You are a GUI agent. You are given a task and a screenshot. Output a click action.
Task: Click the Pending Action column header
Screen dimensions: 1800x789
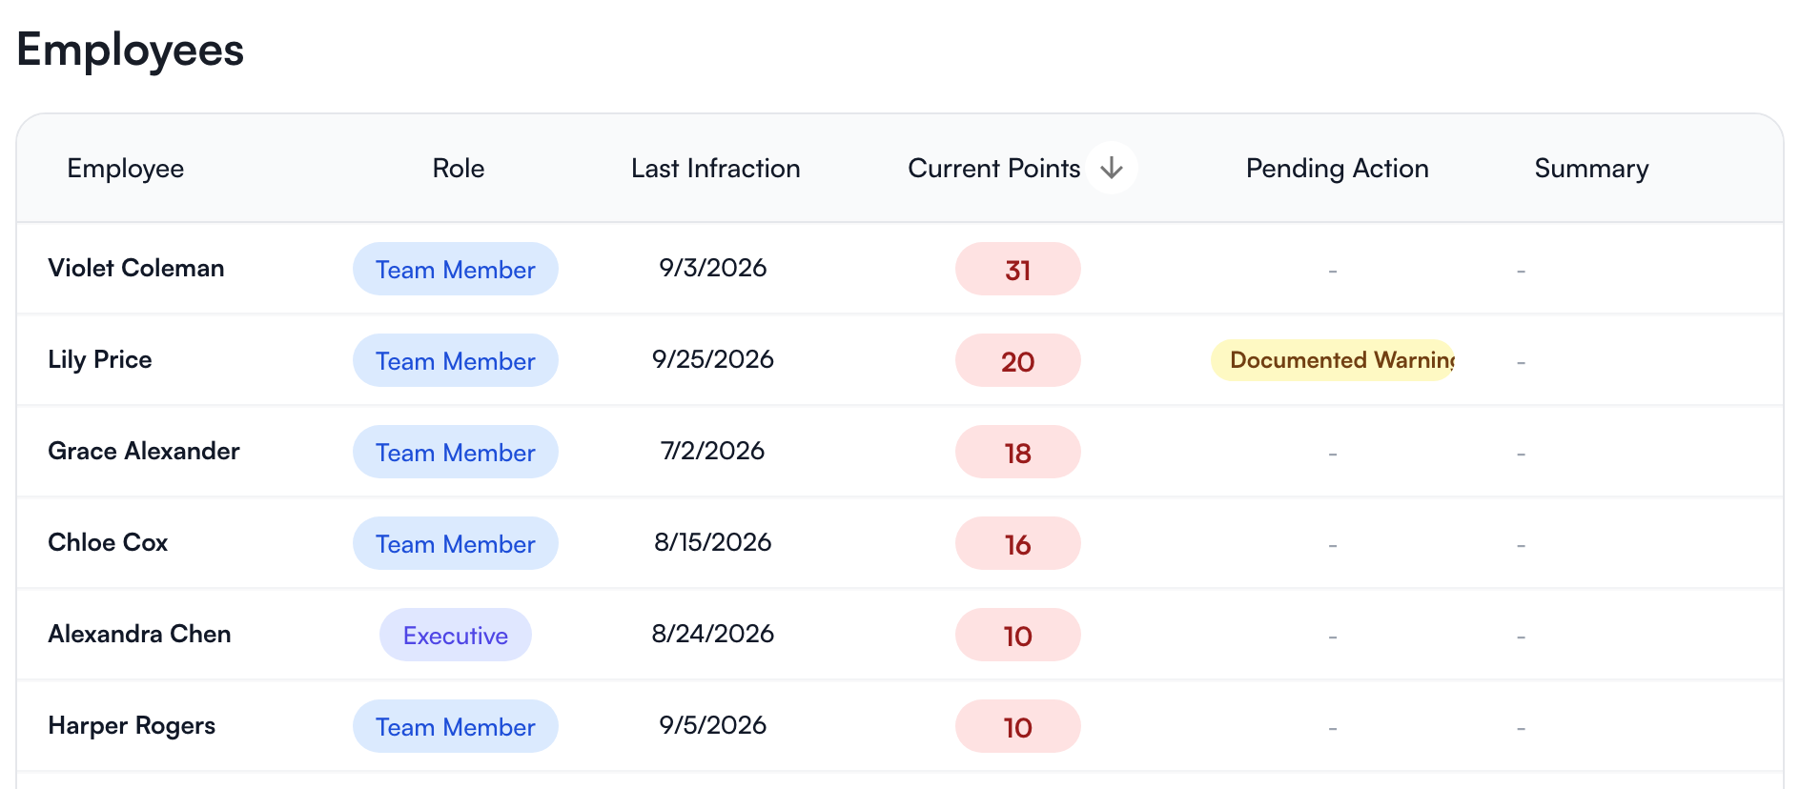tap(1337, 169)
